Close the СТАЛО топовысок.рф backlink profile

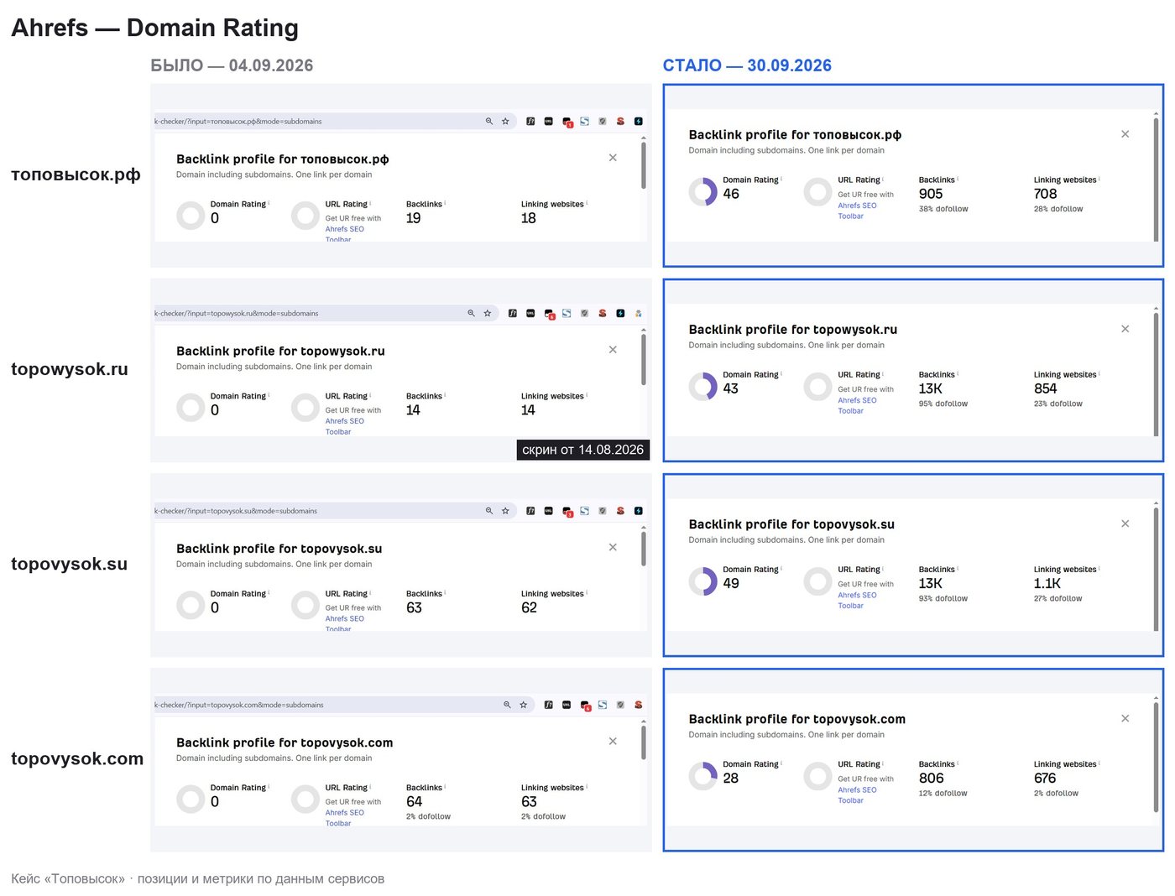[1125, 134]
